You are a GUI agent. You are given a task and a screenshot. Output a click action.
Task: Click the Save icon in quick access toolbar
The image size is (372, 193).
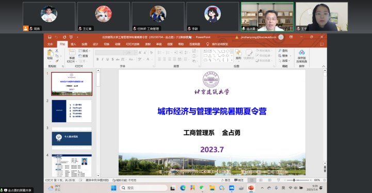(x=50, y=37)
